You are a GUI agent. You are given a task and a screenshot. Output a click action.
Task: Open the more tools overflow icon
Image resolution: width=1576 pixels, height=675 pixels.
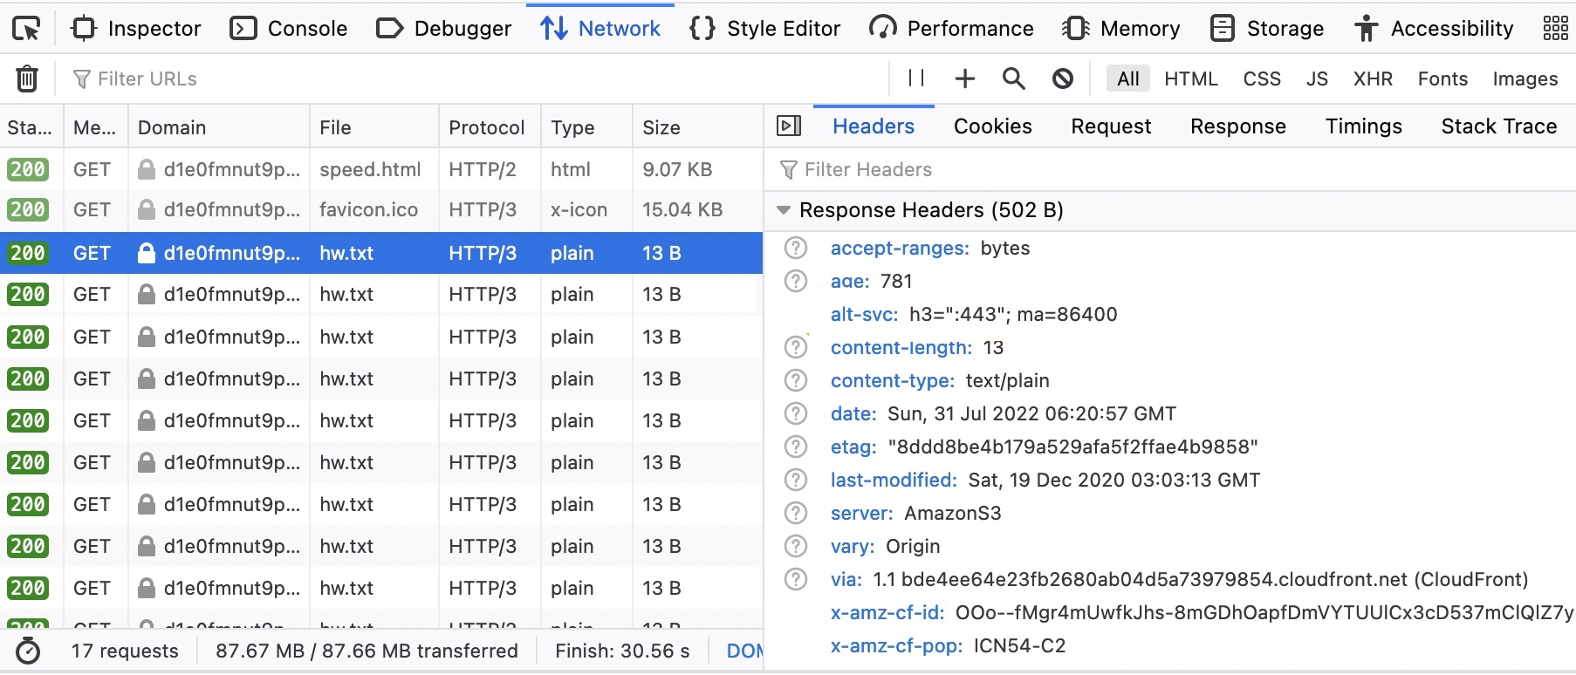point(1555,29)
